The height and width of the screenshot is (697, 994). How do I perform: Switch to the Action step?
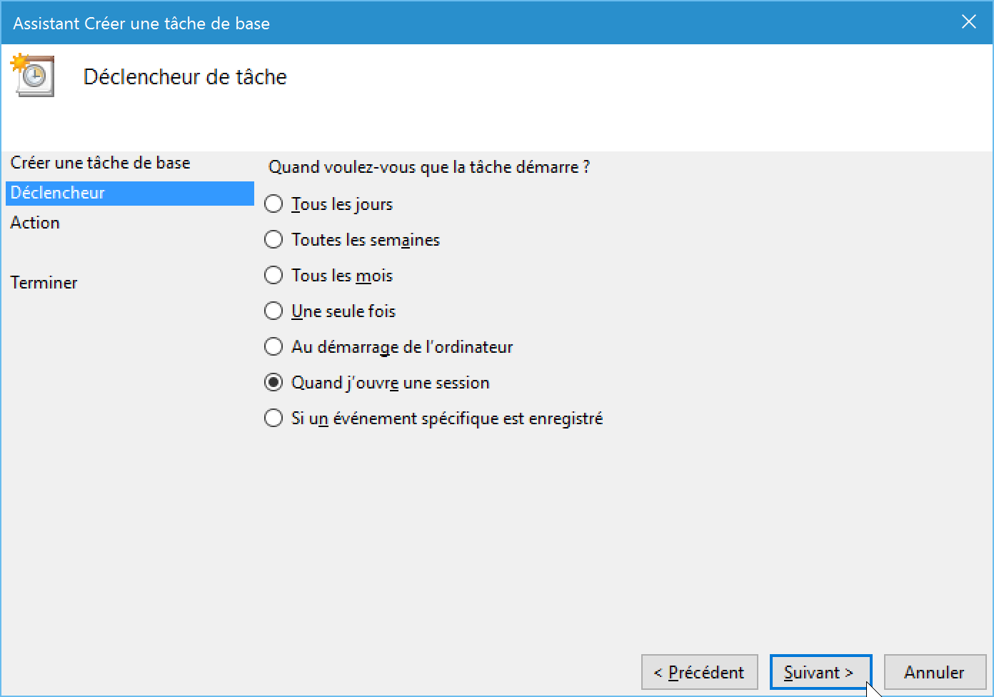tap(35, 223)
